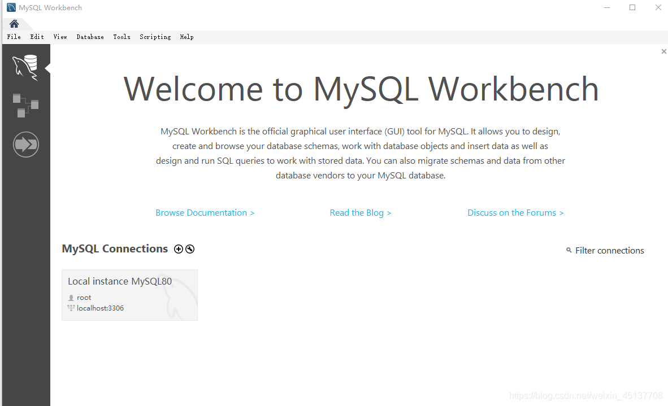Follow the Discuss on the Forums link

point(515,213)
